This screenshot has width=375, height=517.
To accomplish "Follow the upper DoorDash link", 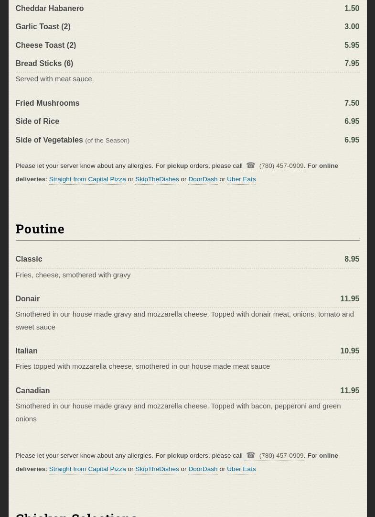I will coord(203,179).
